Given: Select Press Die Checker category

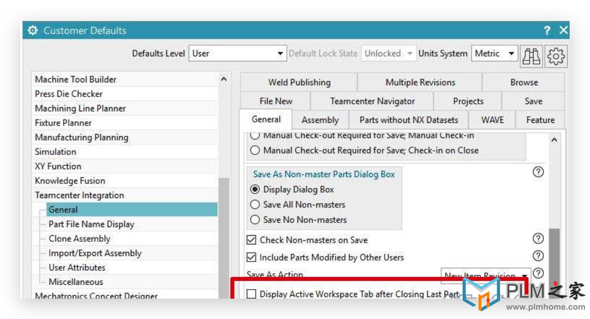Looking at the screenshot, I should pos(125,94).
